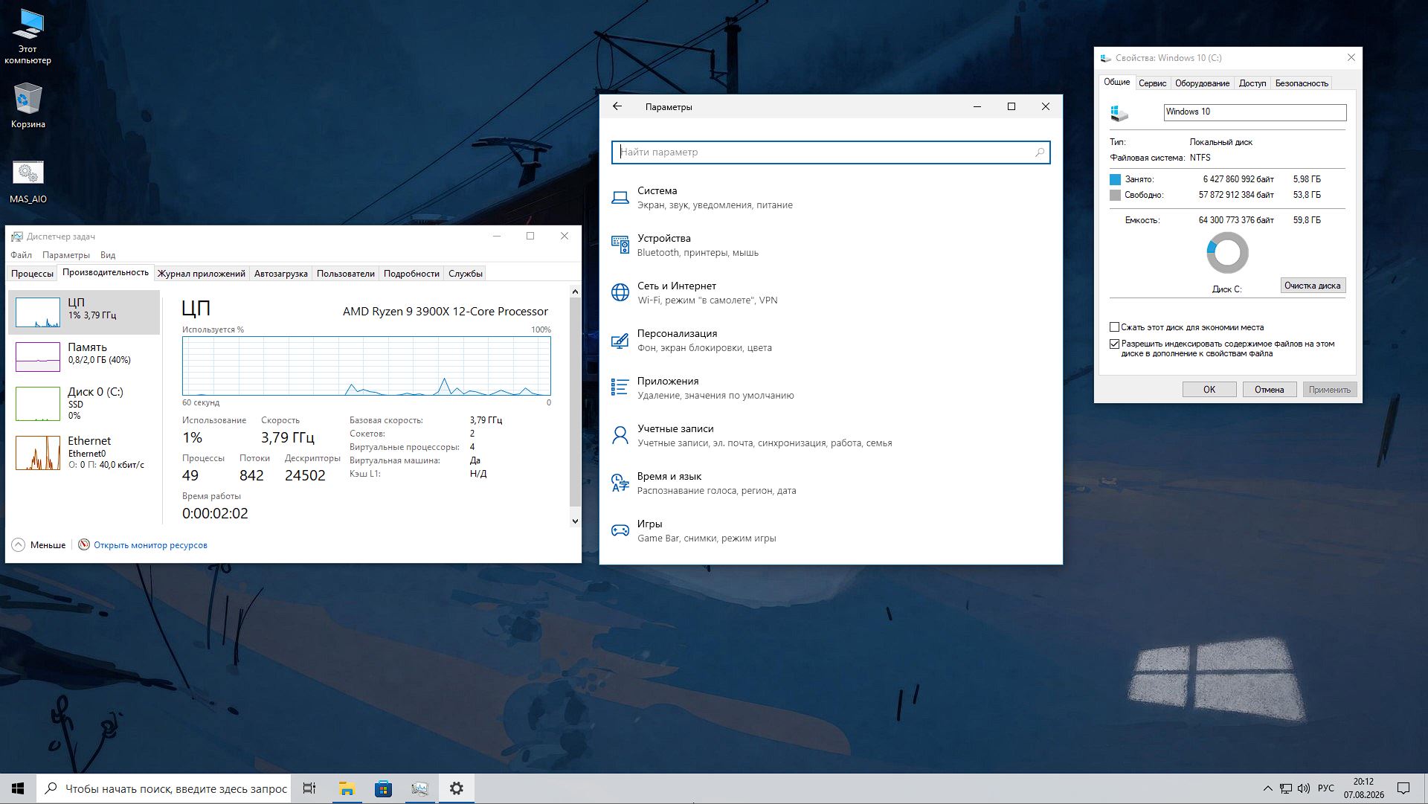This screenshot has height=804, width=1428.
Task: Open the Учетные записи settings category
Action: 830,436
